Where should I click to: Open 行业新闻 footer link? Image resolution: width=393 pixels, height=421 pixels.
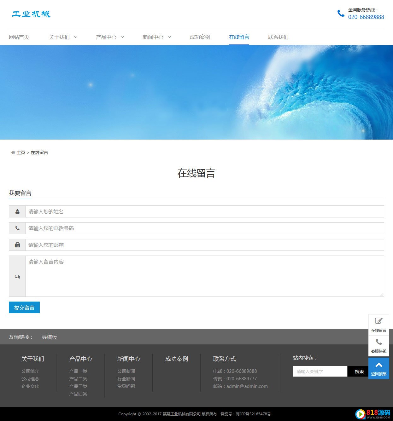[x=126, y=379]
